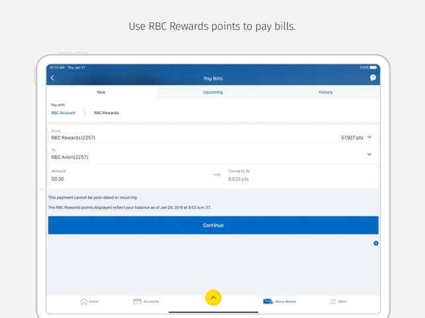Expand the From account dropdown chevron
Screen dimensions: 425x318
(x=369, y=137)
